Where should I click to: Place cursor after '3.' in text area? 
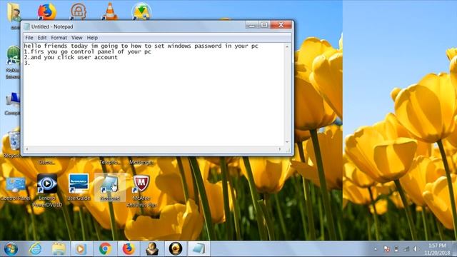point(30,63)
